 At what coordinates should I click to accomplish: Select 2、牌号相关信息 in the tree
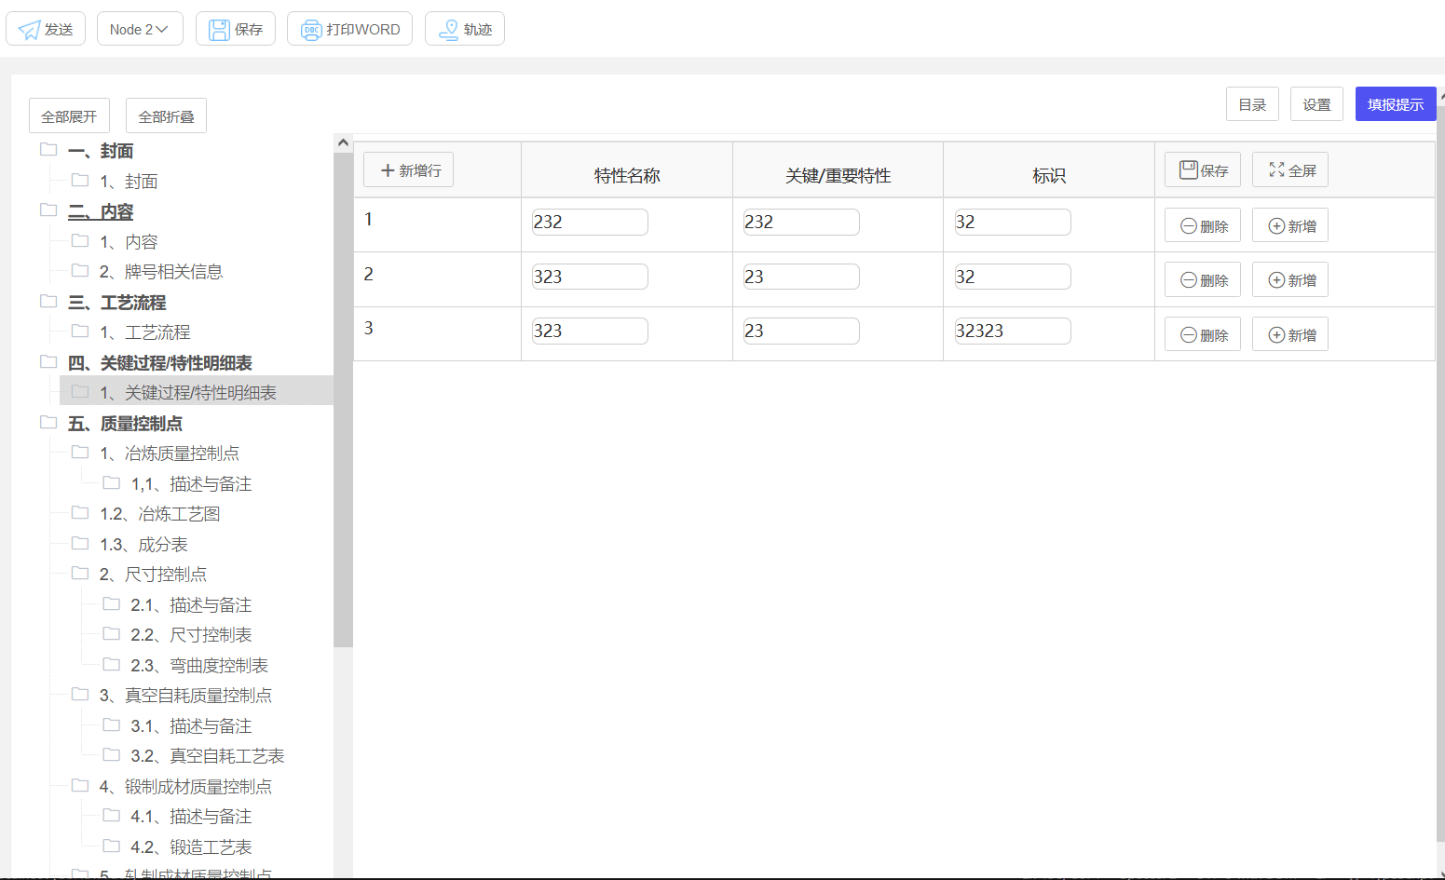(160, 272)
